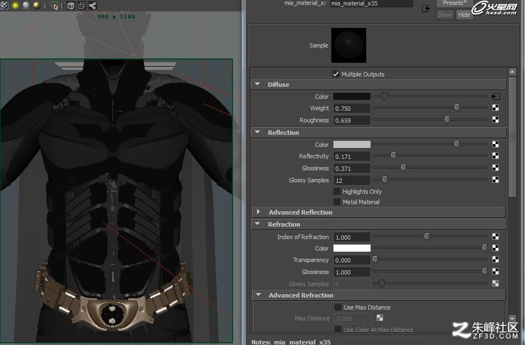Screen dimensions: 525x345
Task: Click the grey shading sphere icon
Action: point(26,5)
